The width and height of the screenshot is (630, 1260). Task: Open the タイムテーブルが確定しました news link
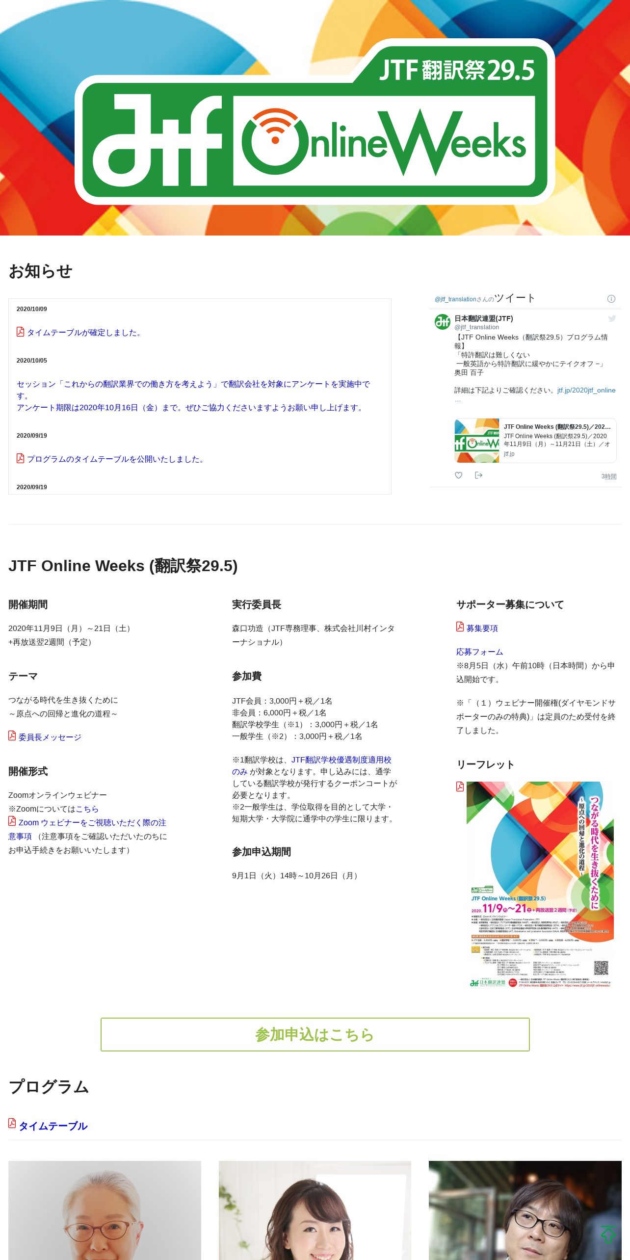coord(85,333)
